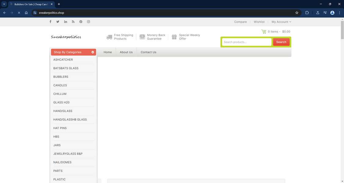Click the Money Back Guarantee cash icon
This screenshot has width=344, height=183.
[x=142, y=37]
